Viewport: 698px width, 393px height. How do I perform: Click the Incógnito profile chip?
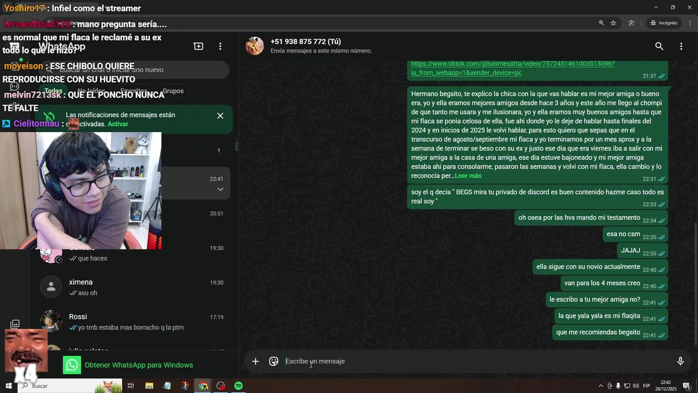coord(664,23)
